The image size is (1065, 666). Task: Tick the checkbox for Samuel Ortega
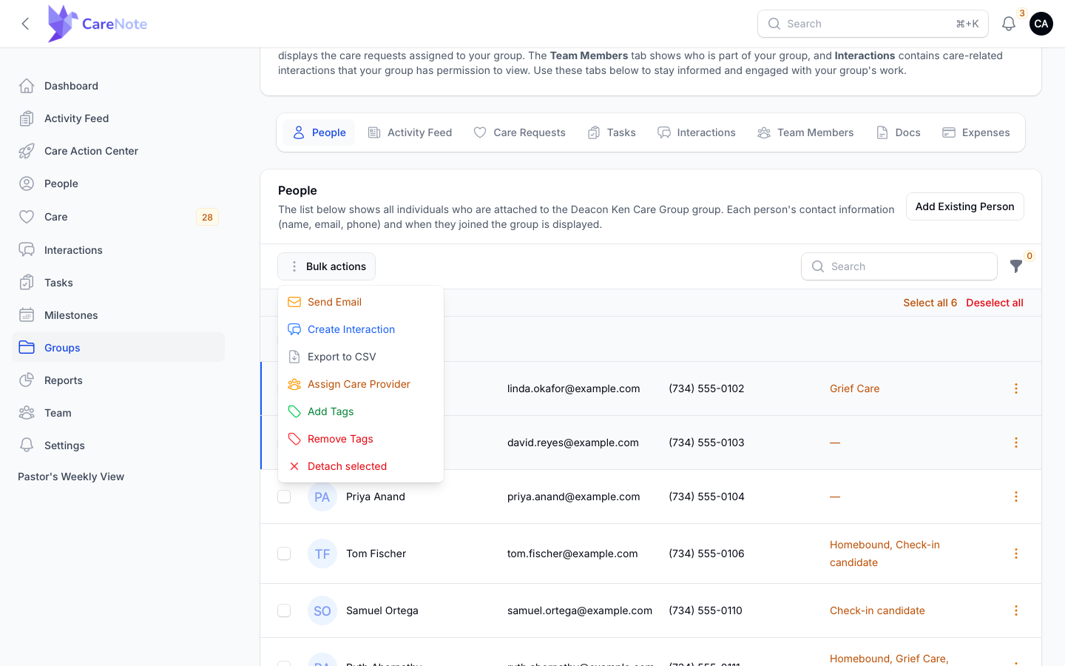coord(284,610)
